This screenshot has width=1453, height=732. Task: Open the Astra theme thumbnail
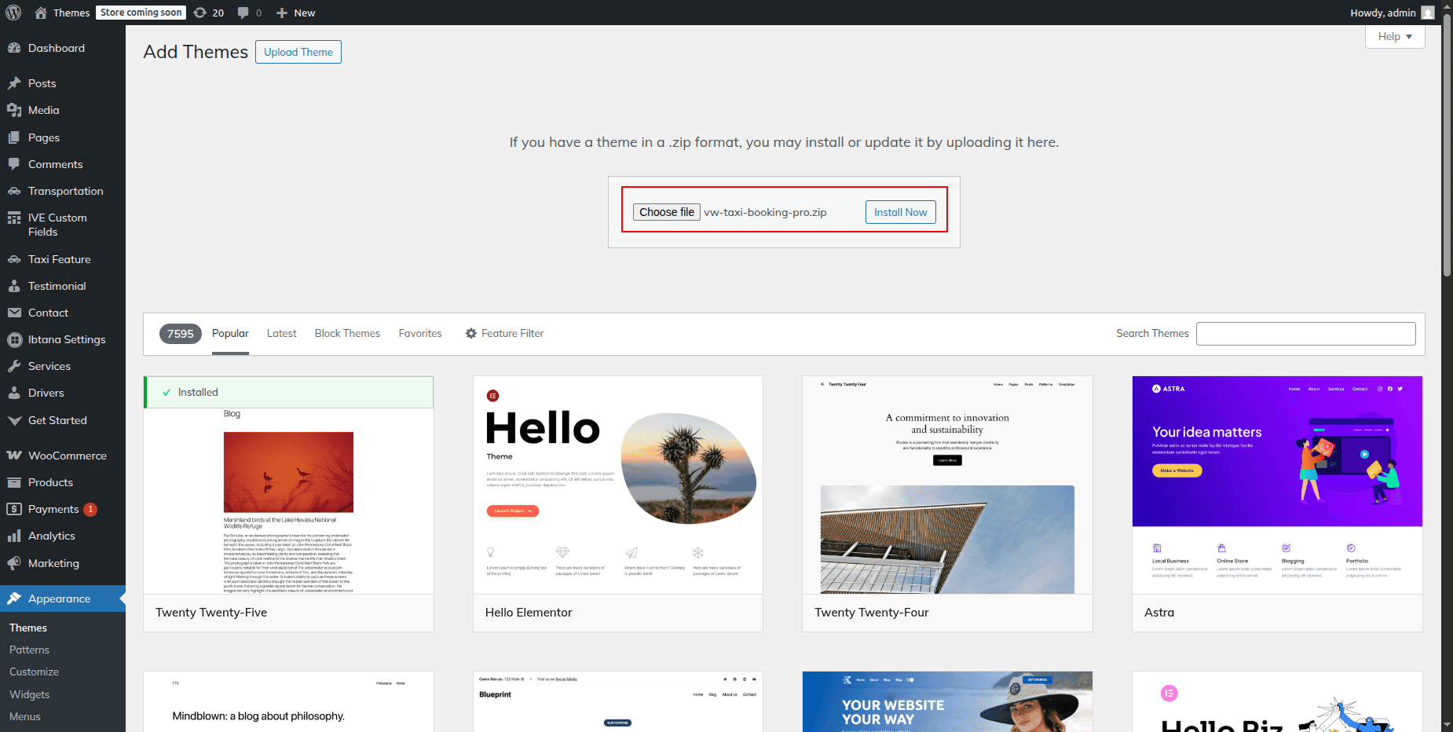(1277, 485)
